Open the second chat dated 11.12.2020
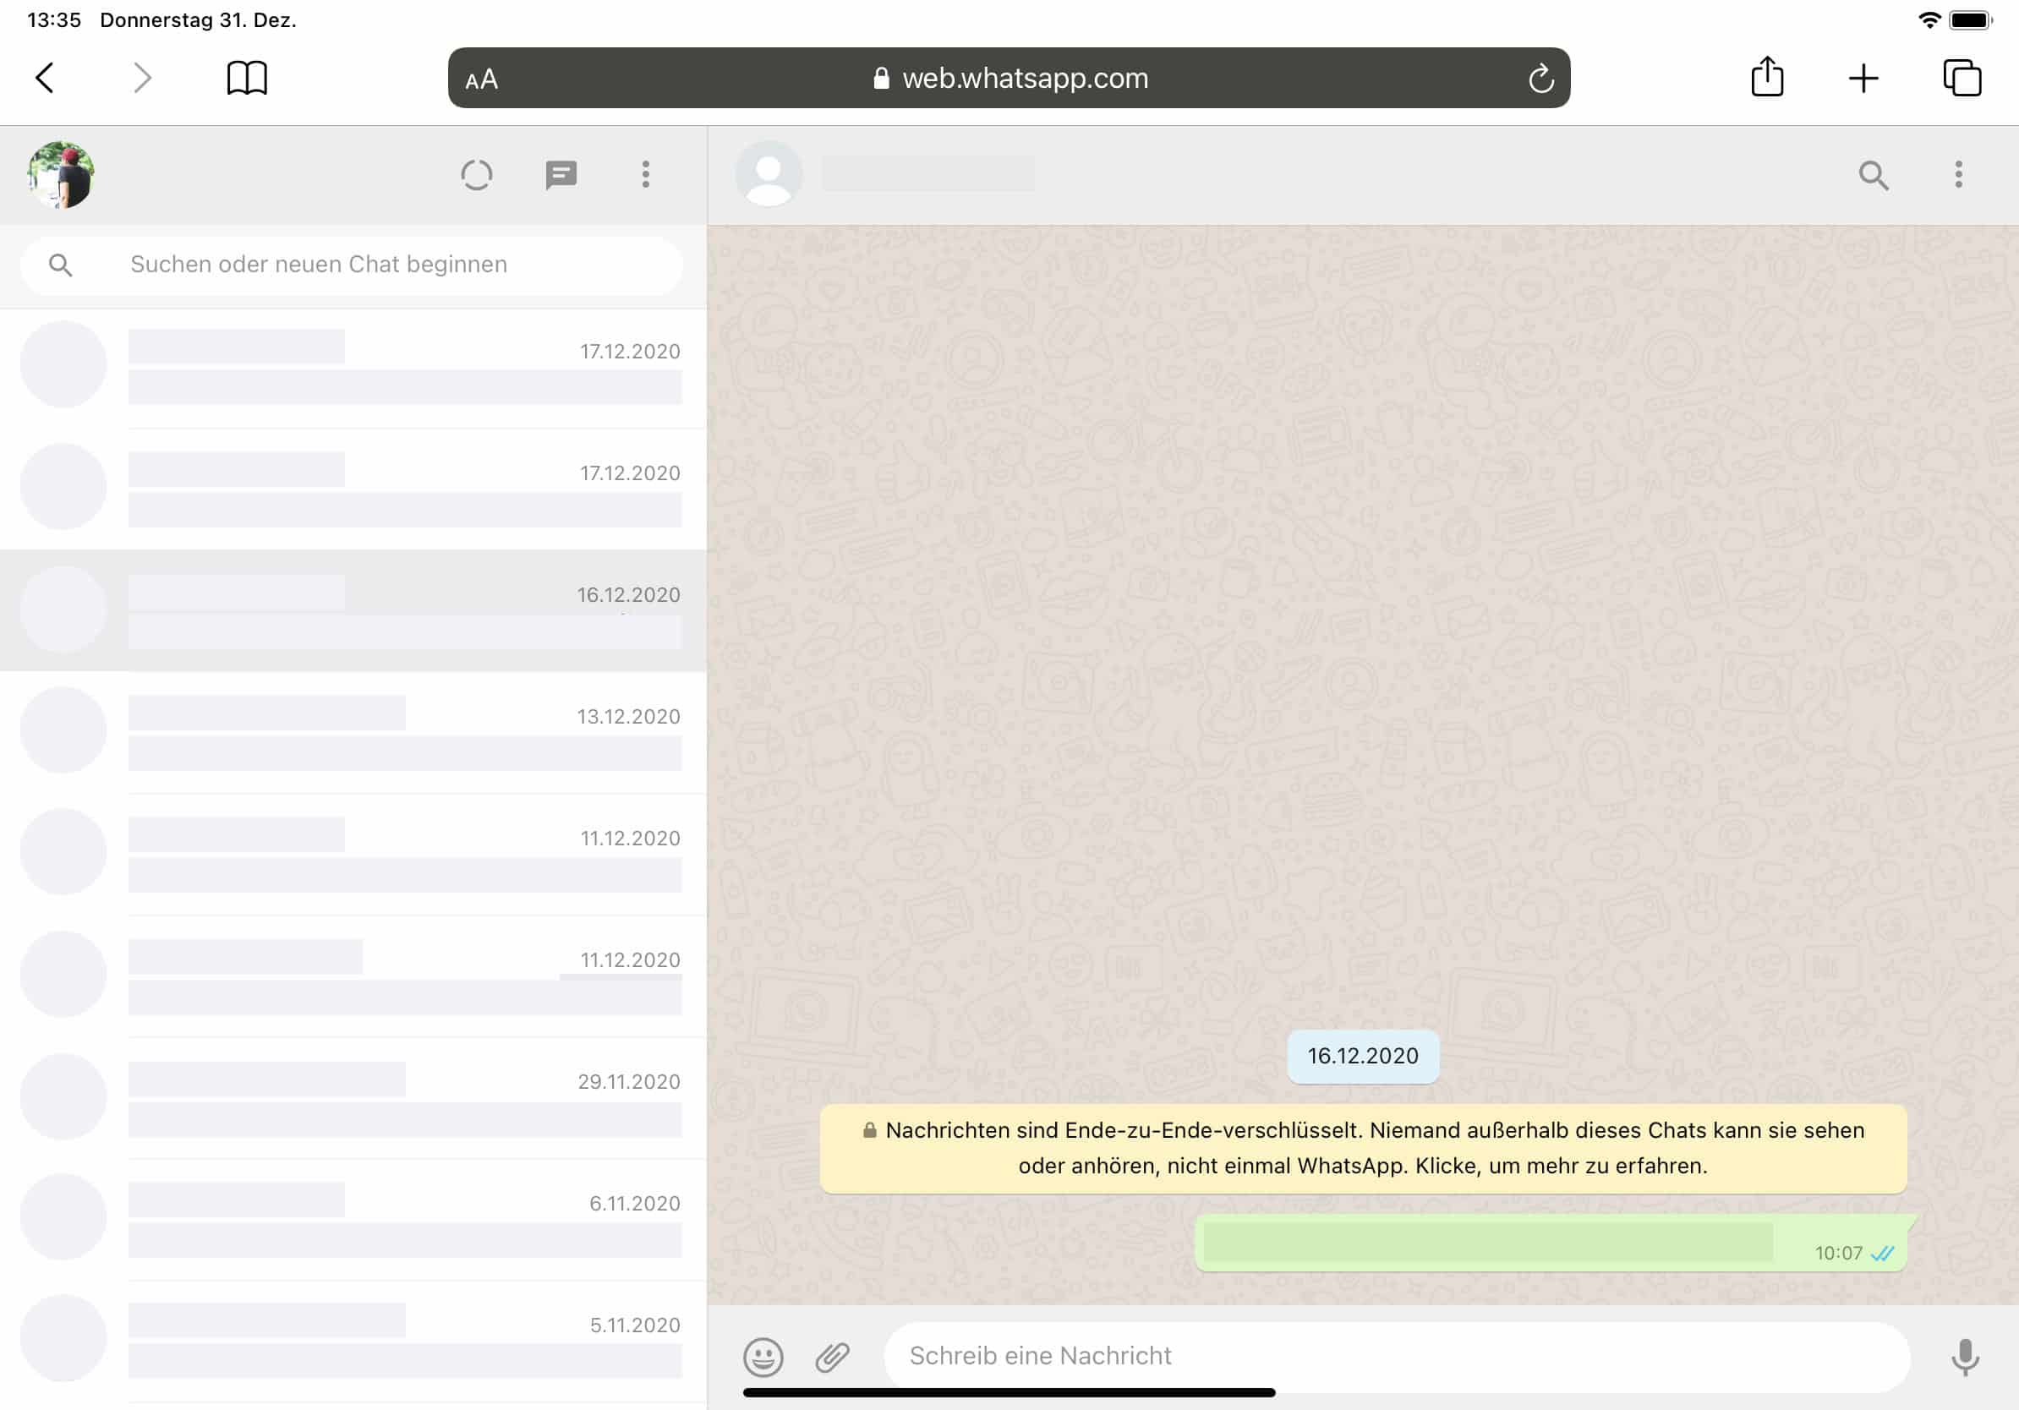The width and height of the screenshot is (2019, 1410). click(x=353, y=976)
